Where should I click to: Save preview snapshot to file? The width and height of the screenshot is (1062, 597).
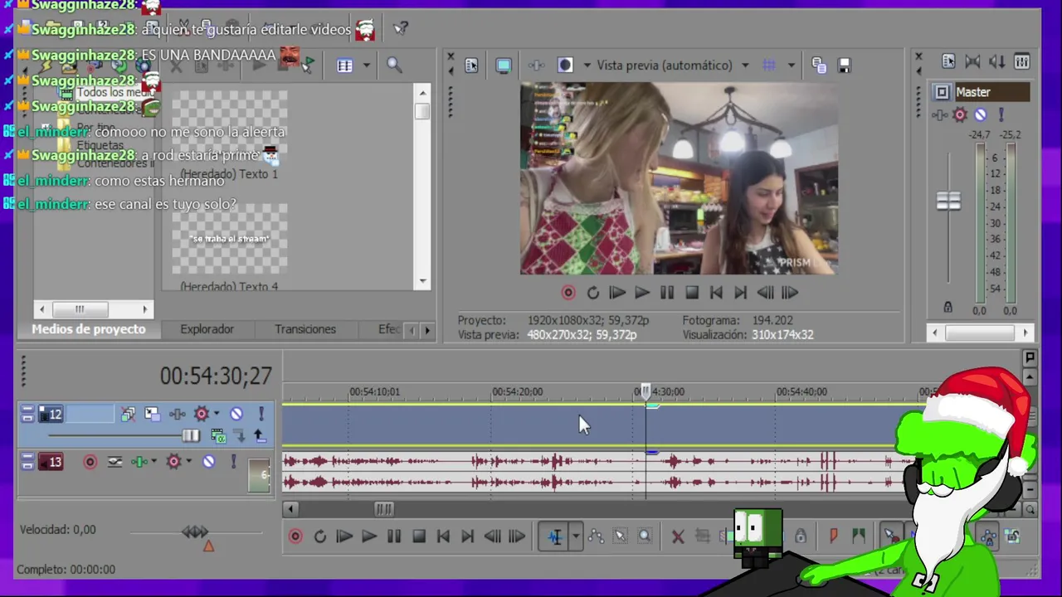coord(844,66)
